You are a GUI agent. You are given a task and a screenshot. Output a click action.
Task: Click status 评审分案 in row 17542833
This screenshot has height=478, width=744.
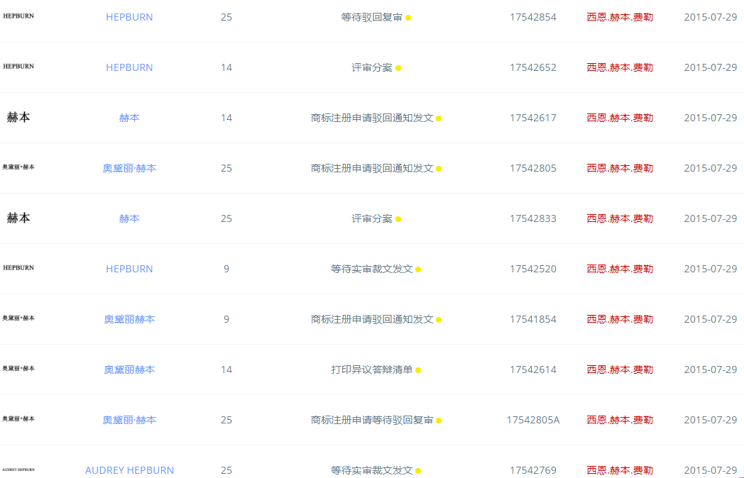pos(371,218)
